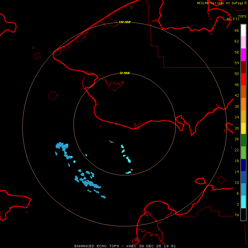Image resolution: width=248 pixels, height=248 pixels.
Task: Click the 100 NMI range ring label
Action: point(125,22)
